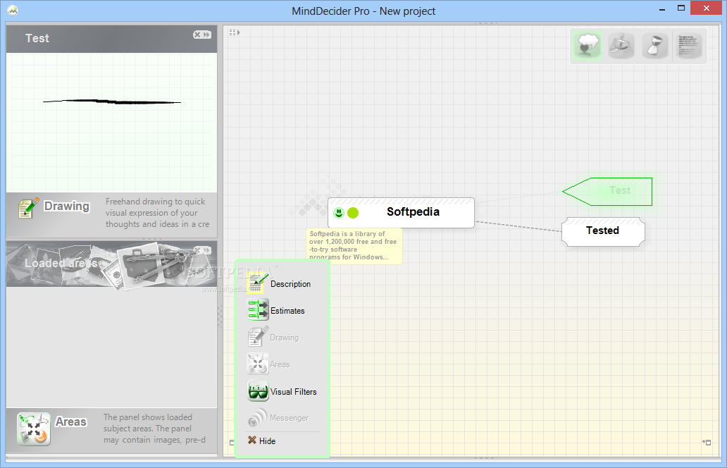
Task: Click the Messenger signal icon in popup
Action: pos(257,417)
